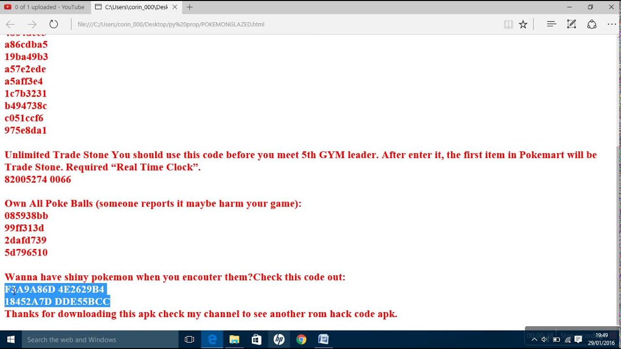Open the Windows Store taskbar icon
Screen dimensions: 621x349
(x=257, y=340)
